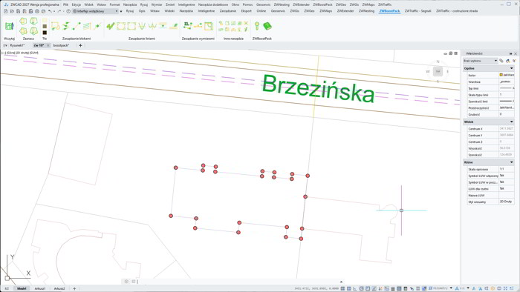
Task: Click the green book icon in the ZWBoostPack group
Action: click(267, 26)
